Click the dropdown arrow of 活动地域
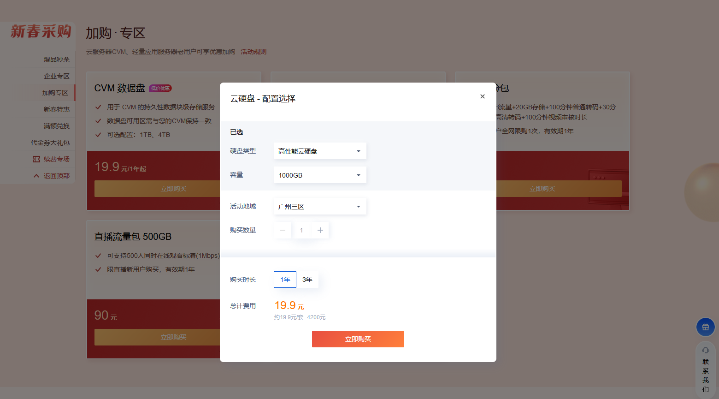Viewport: 719px width, 399px height. pyautogui.click(x=359, y=207)
